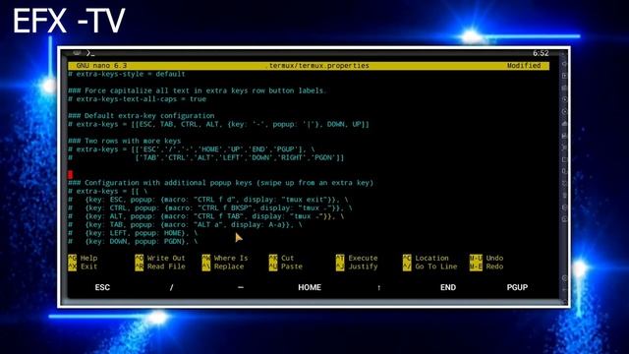Viewport: 629px width, 354px height.
Task: Click the ^J Justify shortcut
Action: (357, 266)
